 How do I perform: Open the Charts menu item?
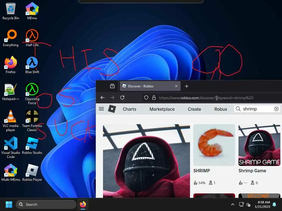click(x=129, y=109)
